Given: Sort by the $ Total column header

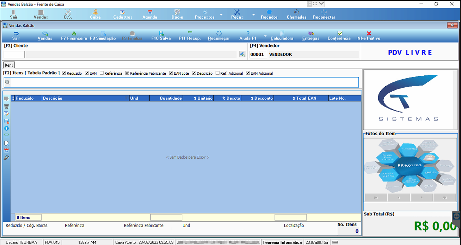Looking at the screenshot, I should click(x=291, y=98).
